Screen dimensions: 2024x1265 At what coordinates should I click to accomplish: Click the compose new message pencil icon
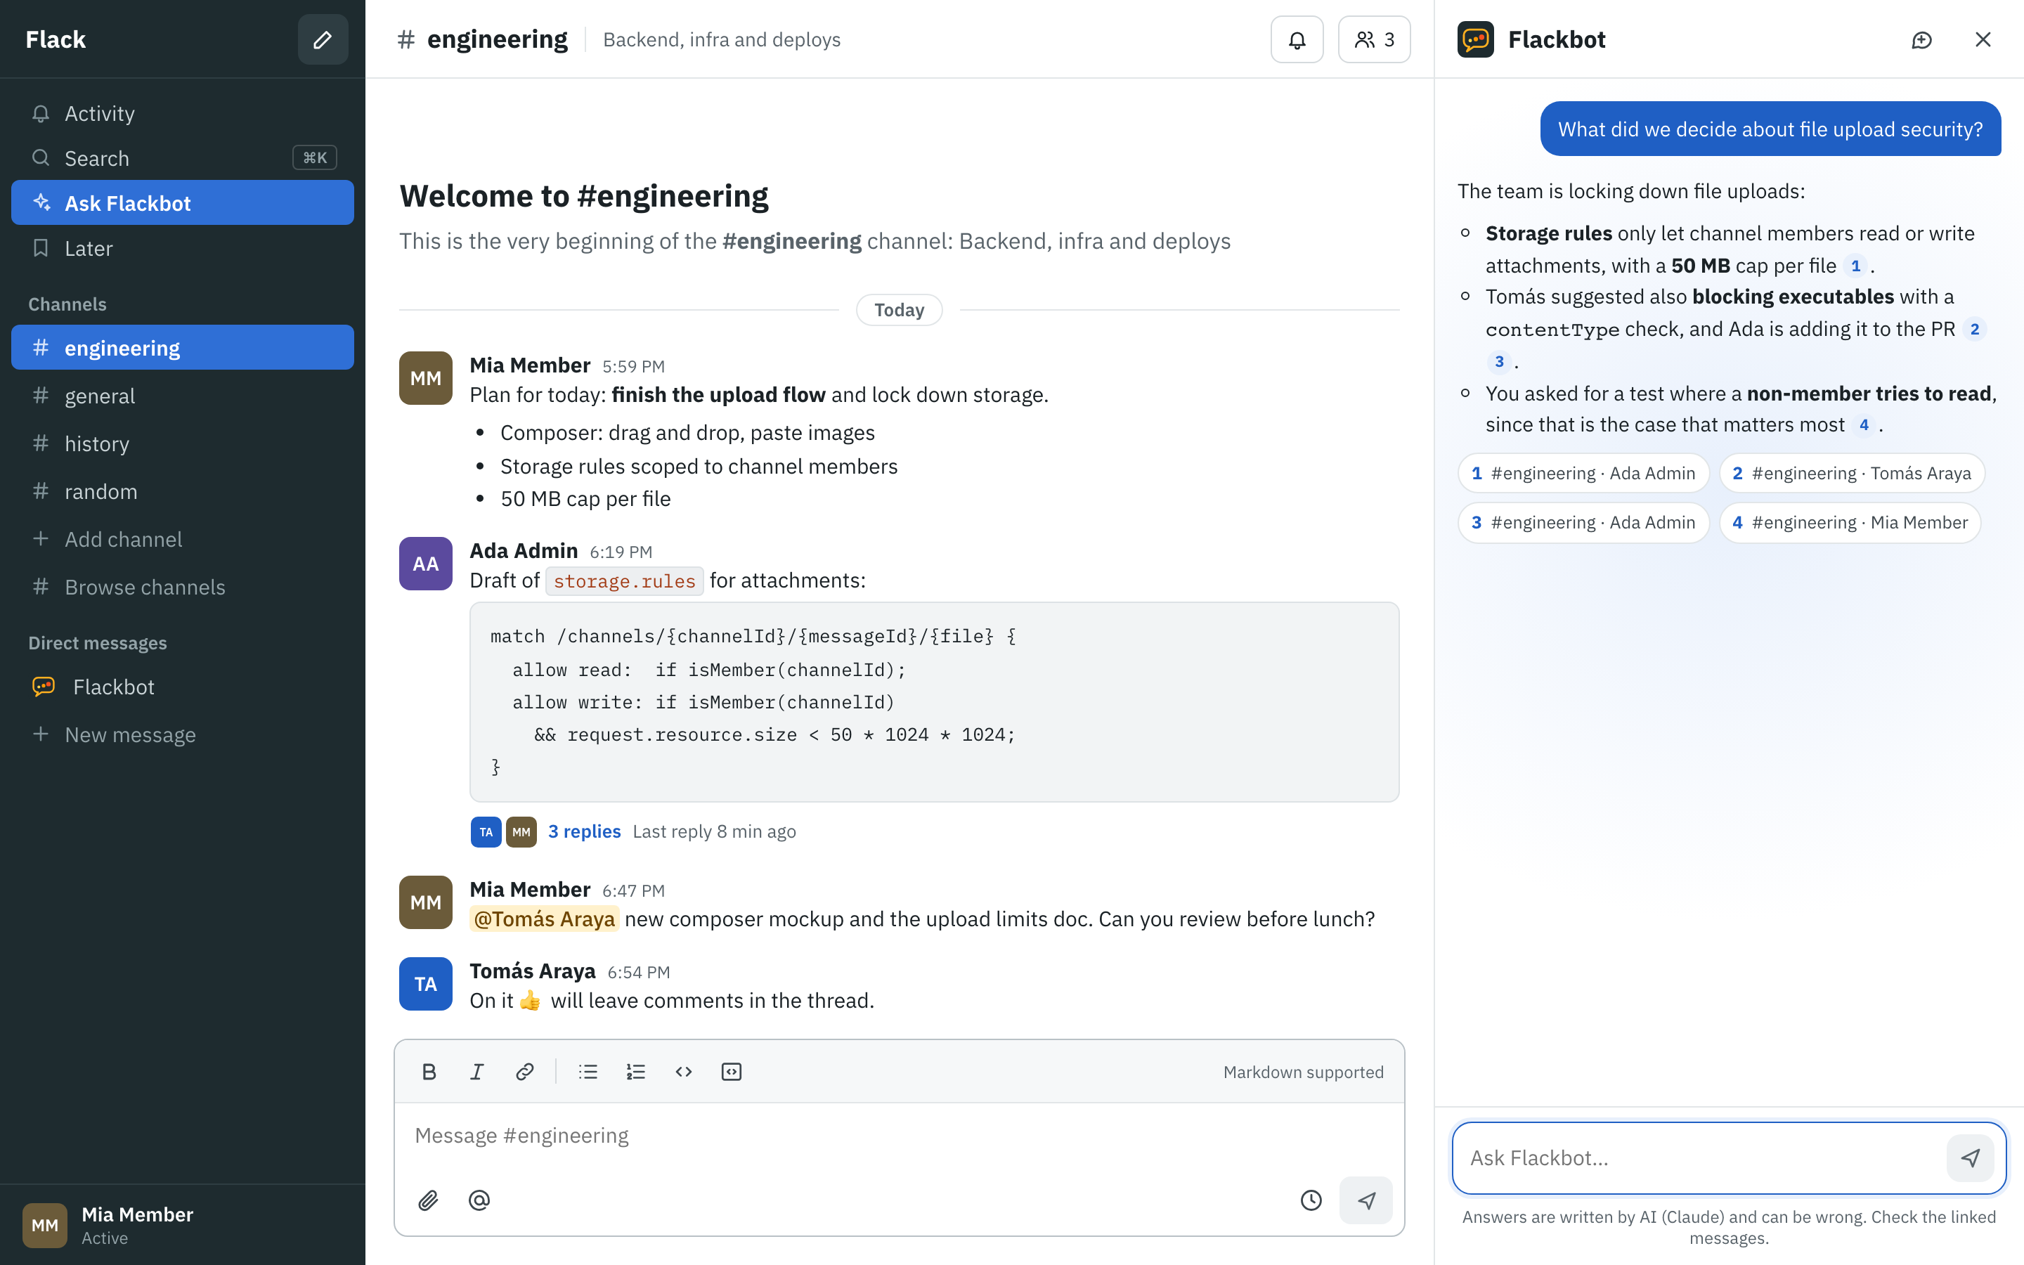(323, 39)
